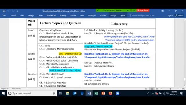Click the Laboratory column header text
The image size is (186, 105).
click(119, 24)
